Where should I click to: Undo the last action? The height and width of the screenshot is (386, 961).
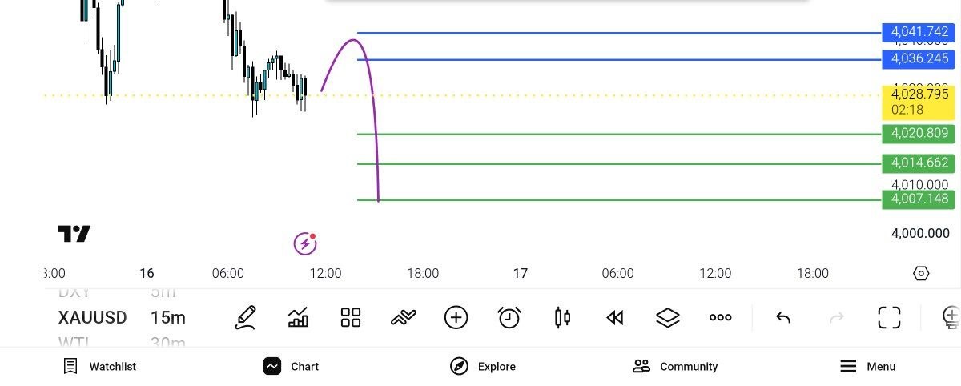tap(783, 318)
